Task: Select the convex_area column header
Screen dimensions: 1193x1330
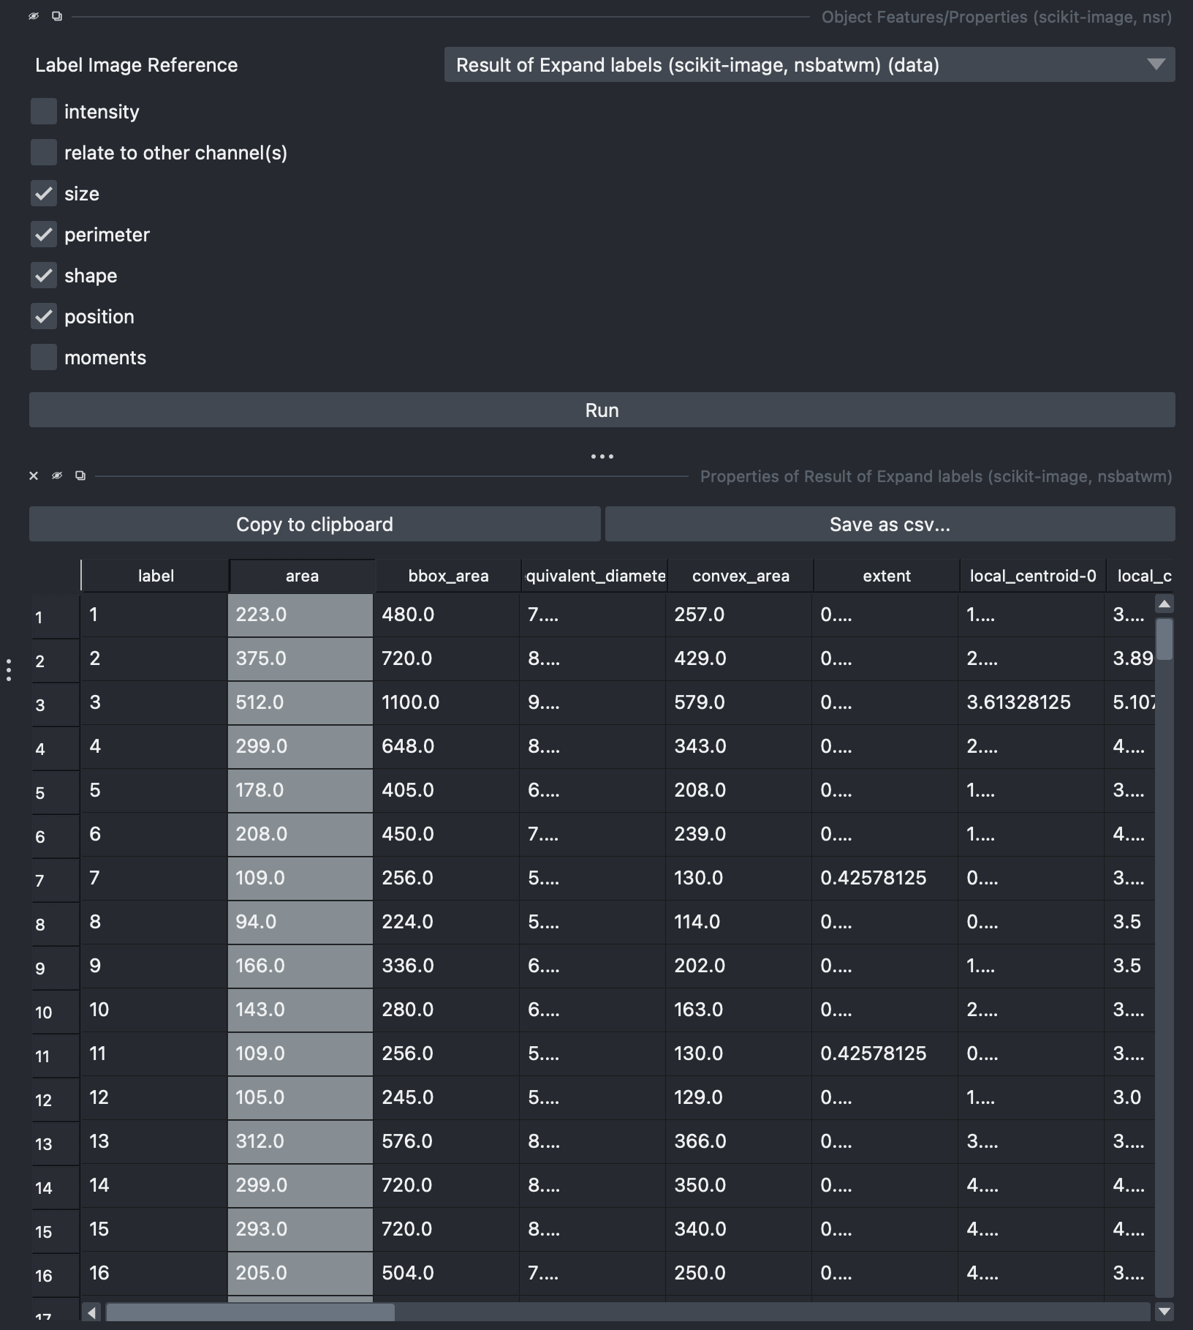Action: (740, 576)
